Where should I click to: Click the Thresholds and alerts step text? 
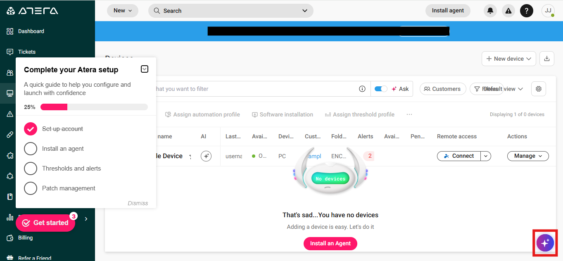click(71, 168)
